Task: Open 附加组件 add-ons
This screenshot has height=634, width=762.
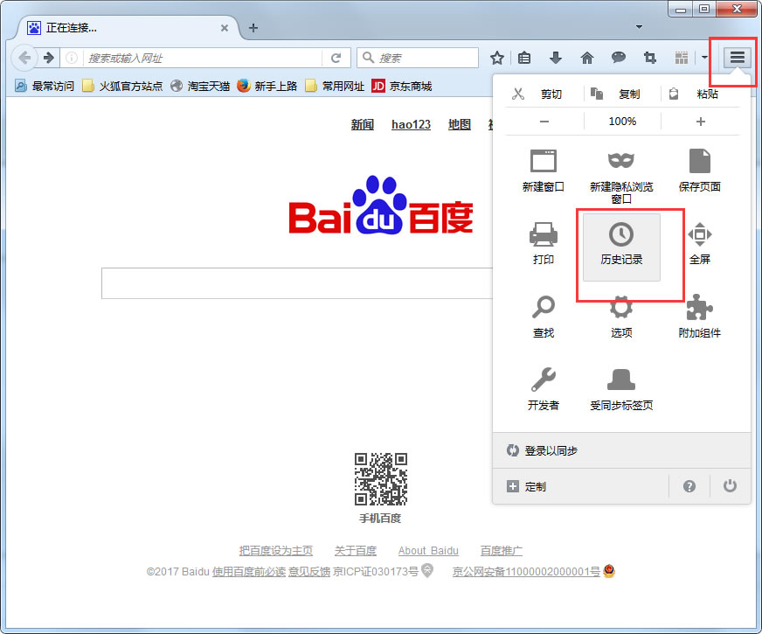Action: [700, 317]
